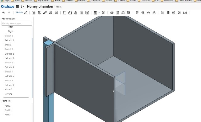This screenshot has width=201, height=122.
Task: Select the Hole tool
Action: pos(87,13)
